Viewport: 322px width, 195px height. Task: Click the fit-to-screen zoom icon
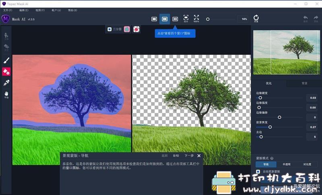click(x=186, y=18)
